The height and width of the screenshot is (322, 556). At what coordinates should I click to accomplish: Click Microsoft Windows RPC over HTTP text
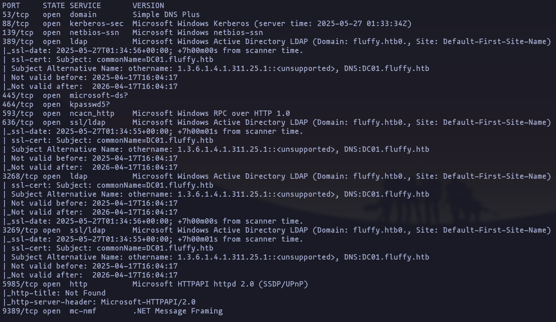(x=211, y=113)
